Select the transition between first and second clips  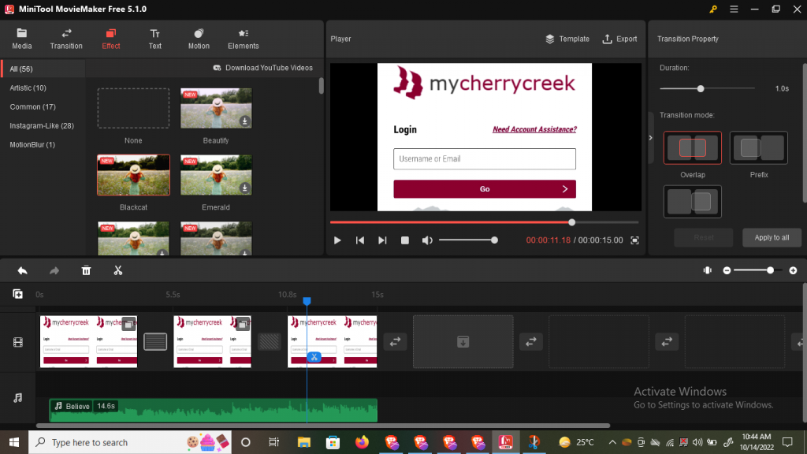(155, 341)
